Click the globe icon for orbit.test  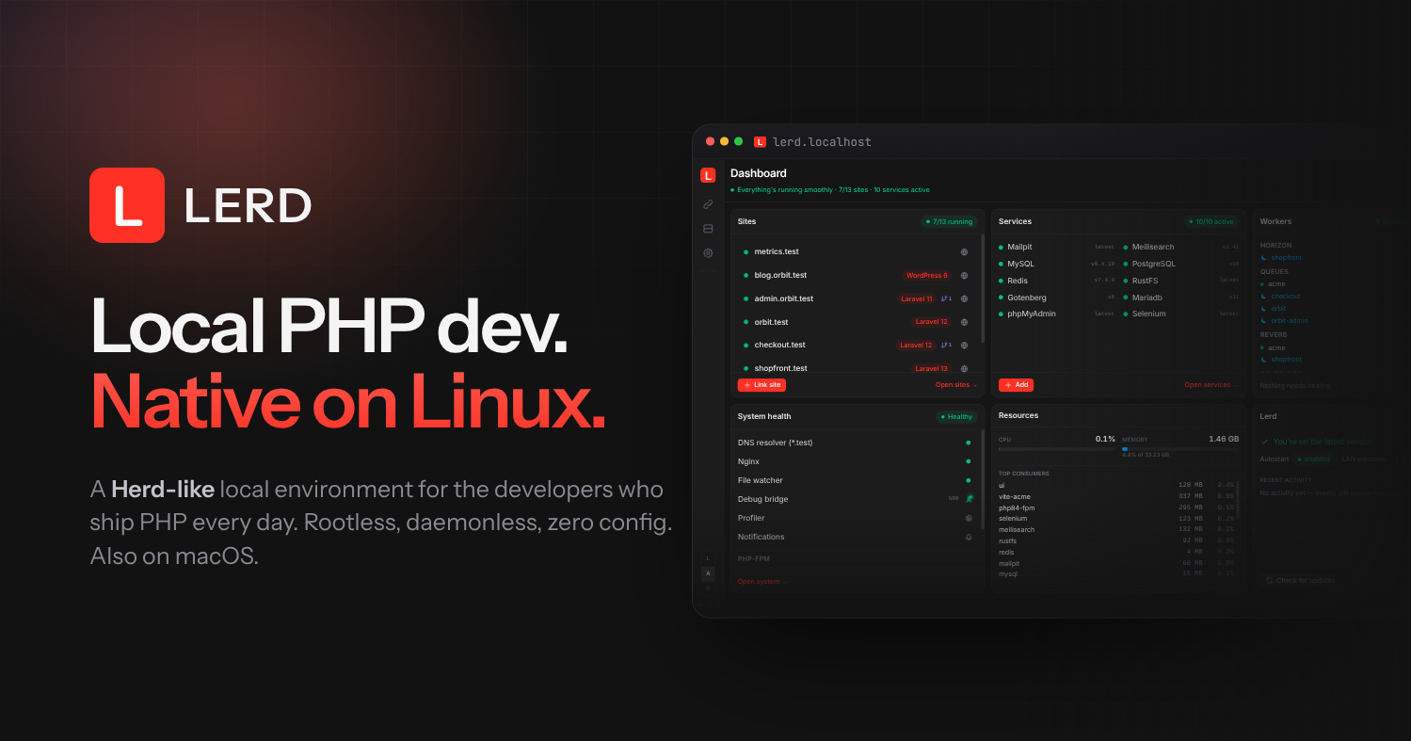pos(964,322)
